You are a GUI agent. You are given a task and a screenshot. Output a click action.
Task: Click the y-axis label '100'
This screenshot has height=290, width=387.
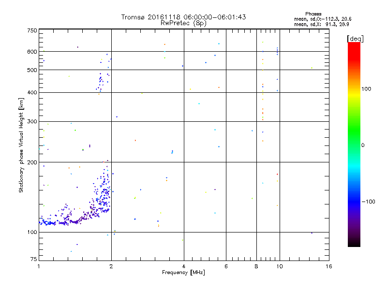(32, 232)
